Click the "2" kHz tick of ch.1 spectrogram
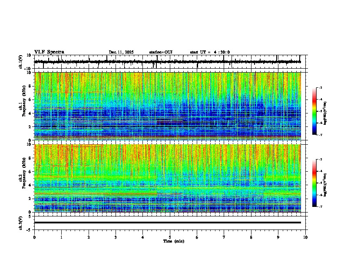The height and width of the screenshot is (266, 344). 30,127
